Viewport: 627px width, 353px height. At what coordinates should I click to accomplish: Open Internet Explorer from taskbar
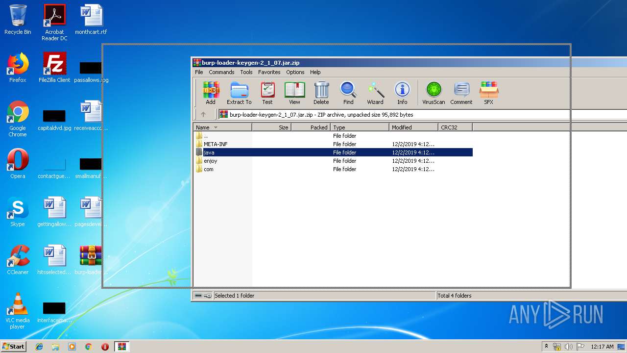click(x=39, y=347)
